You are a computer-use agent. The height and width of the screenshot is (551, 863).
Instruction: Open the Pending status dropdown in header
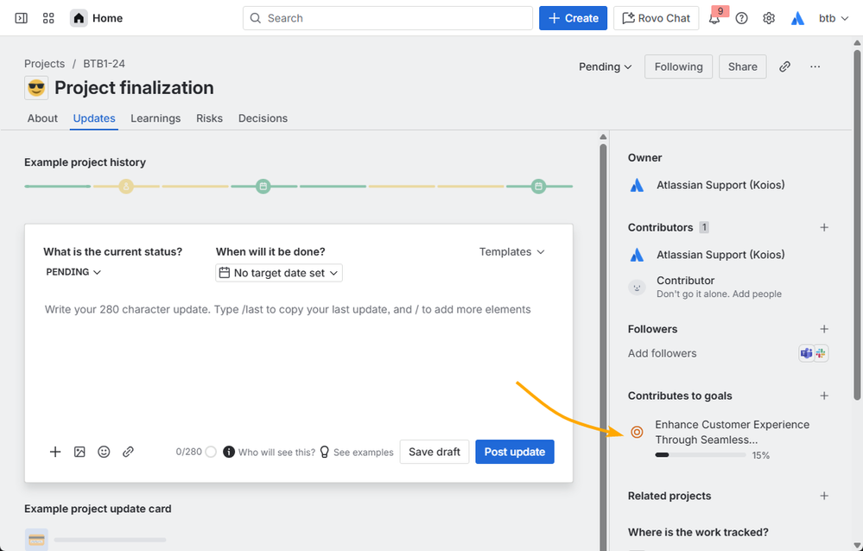pos(605,66)
